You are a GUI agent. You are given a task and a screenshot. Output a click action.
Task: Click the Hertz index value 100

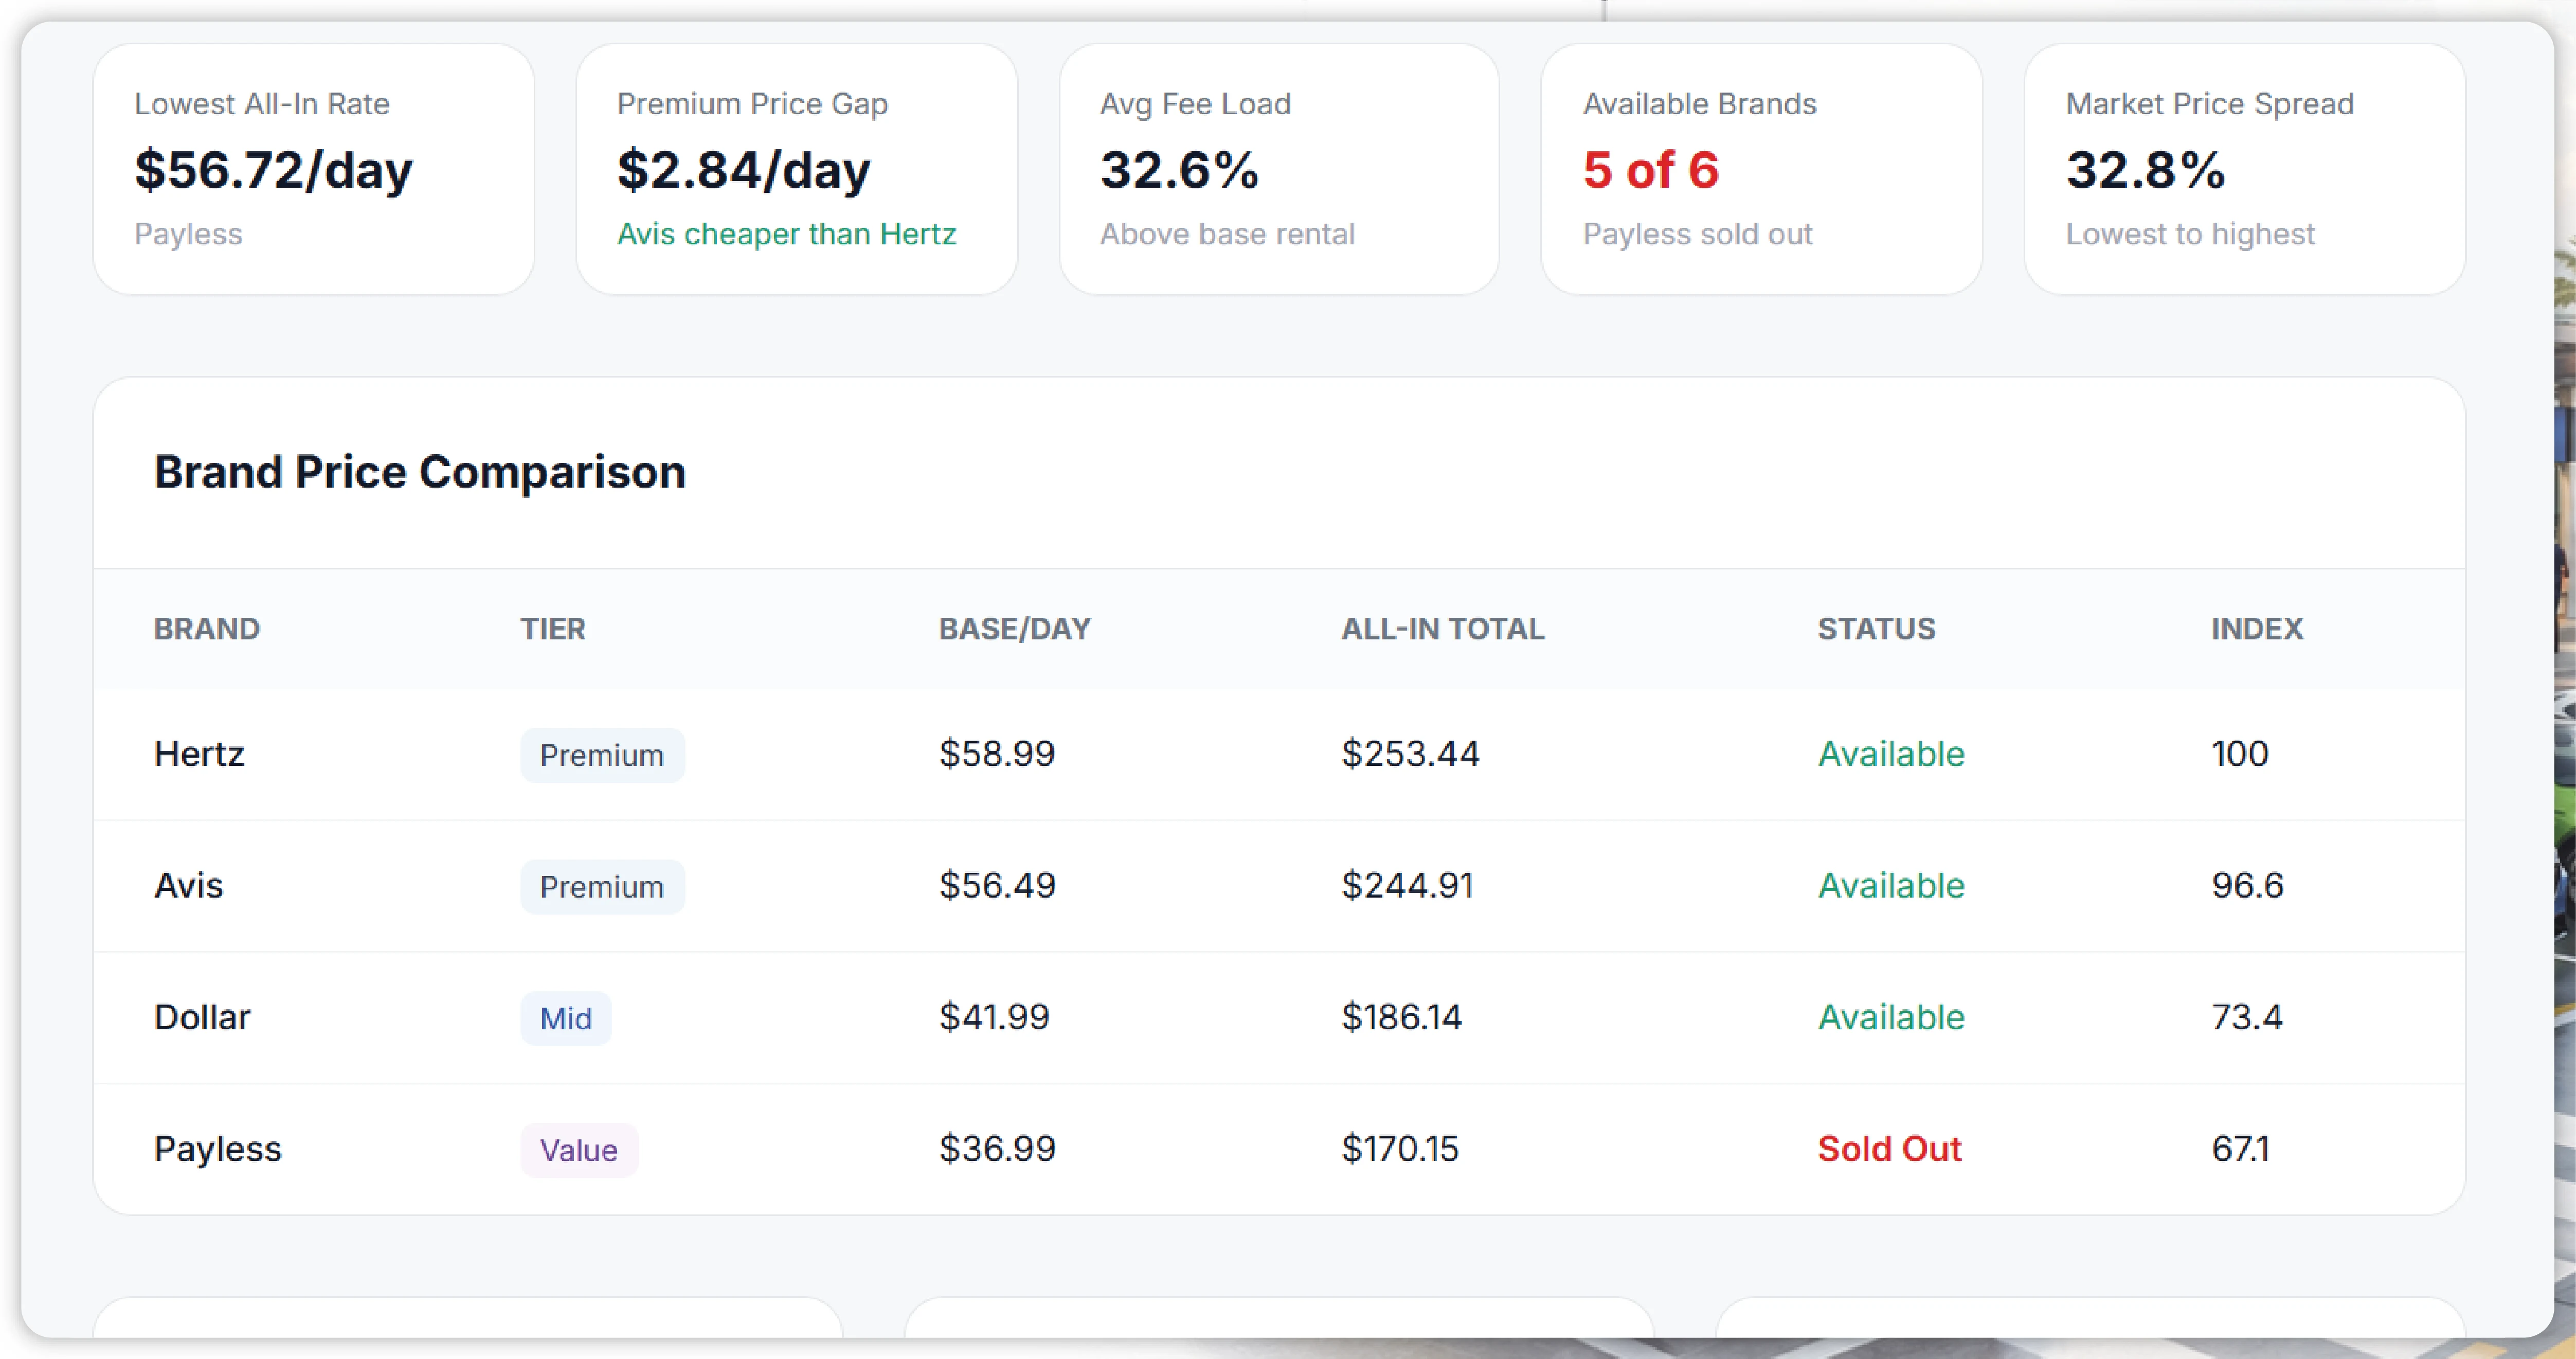pos(2239,754)
